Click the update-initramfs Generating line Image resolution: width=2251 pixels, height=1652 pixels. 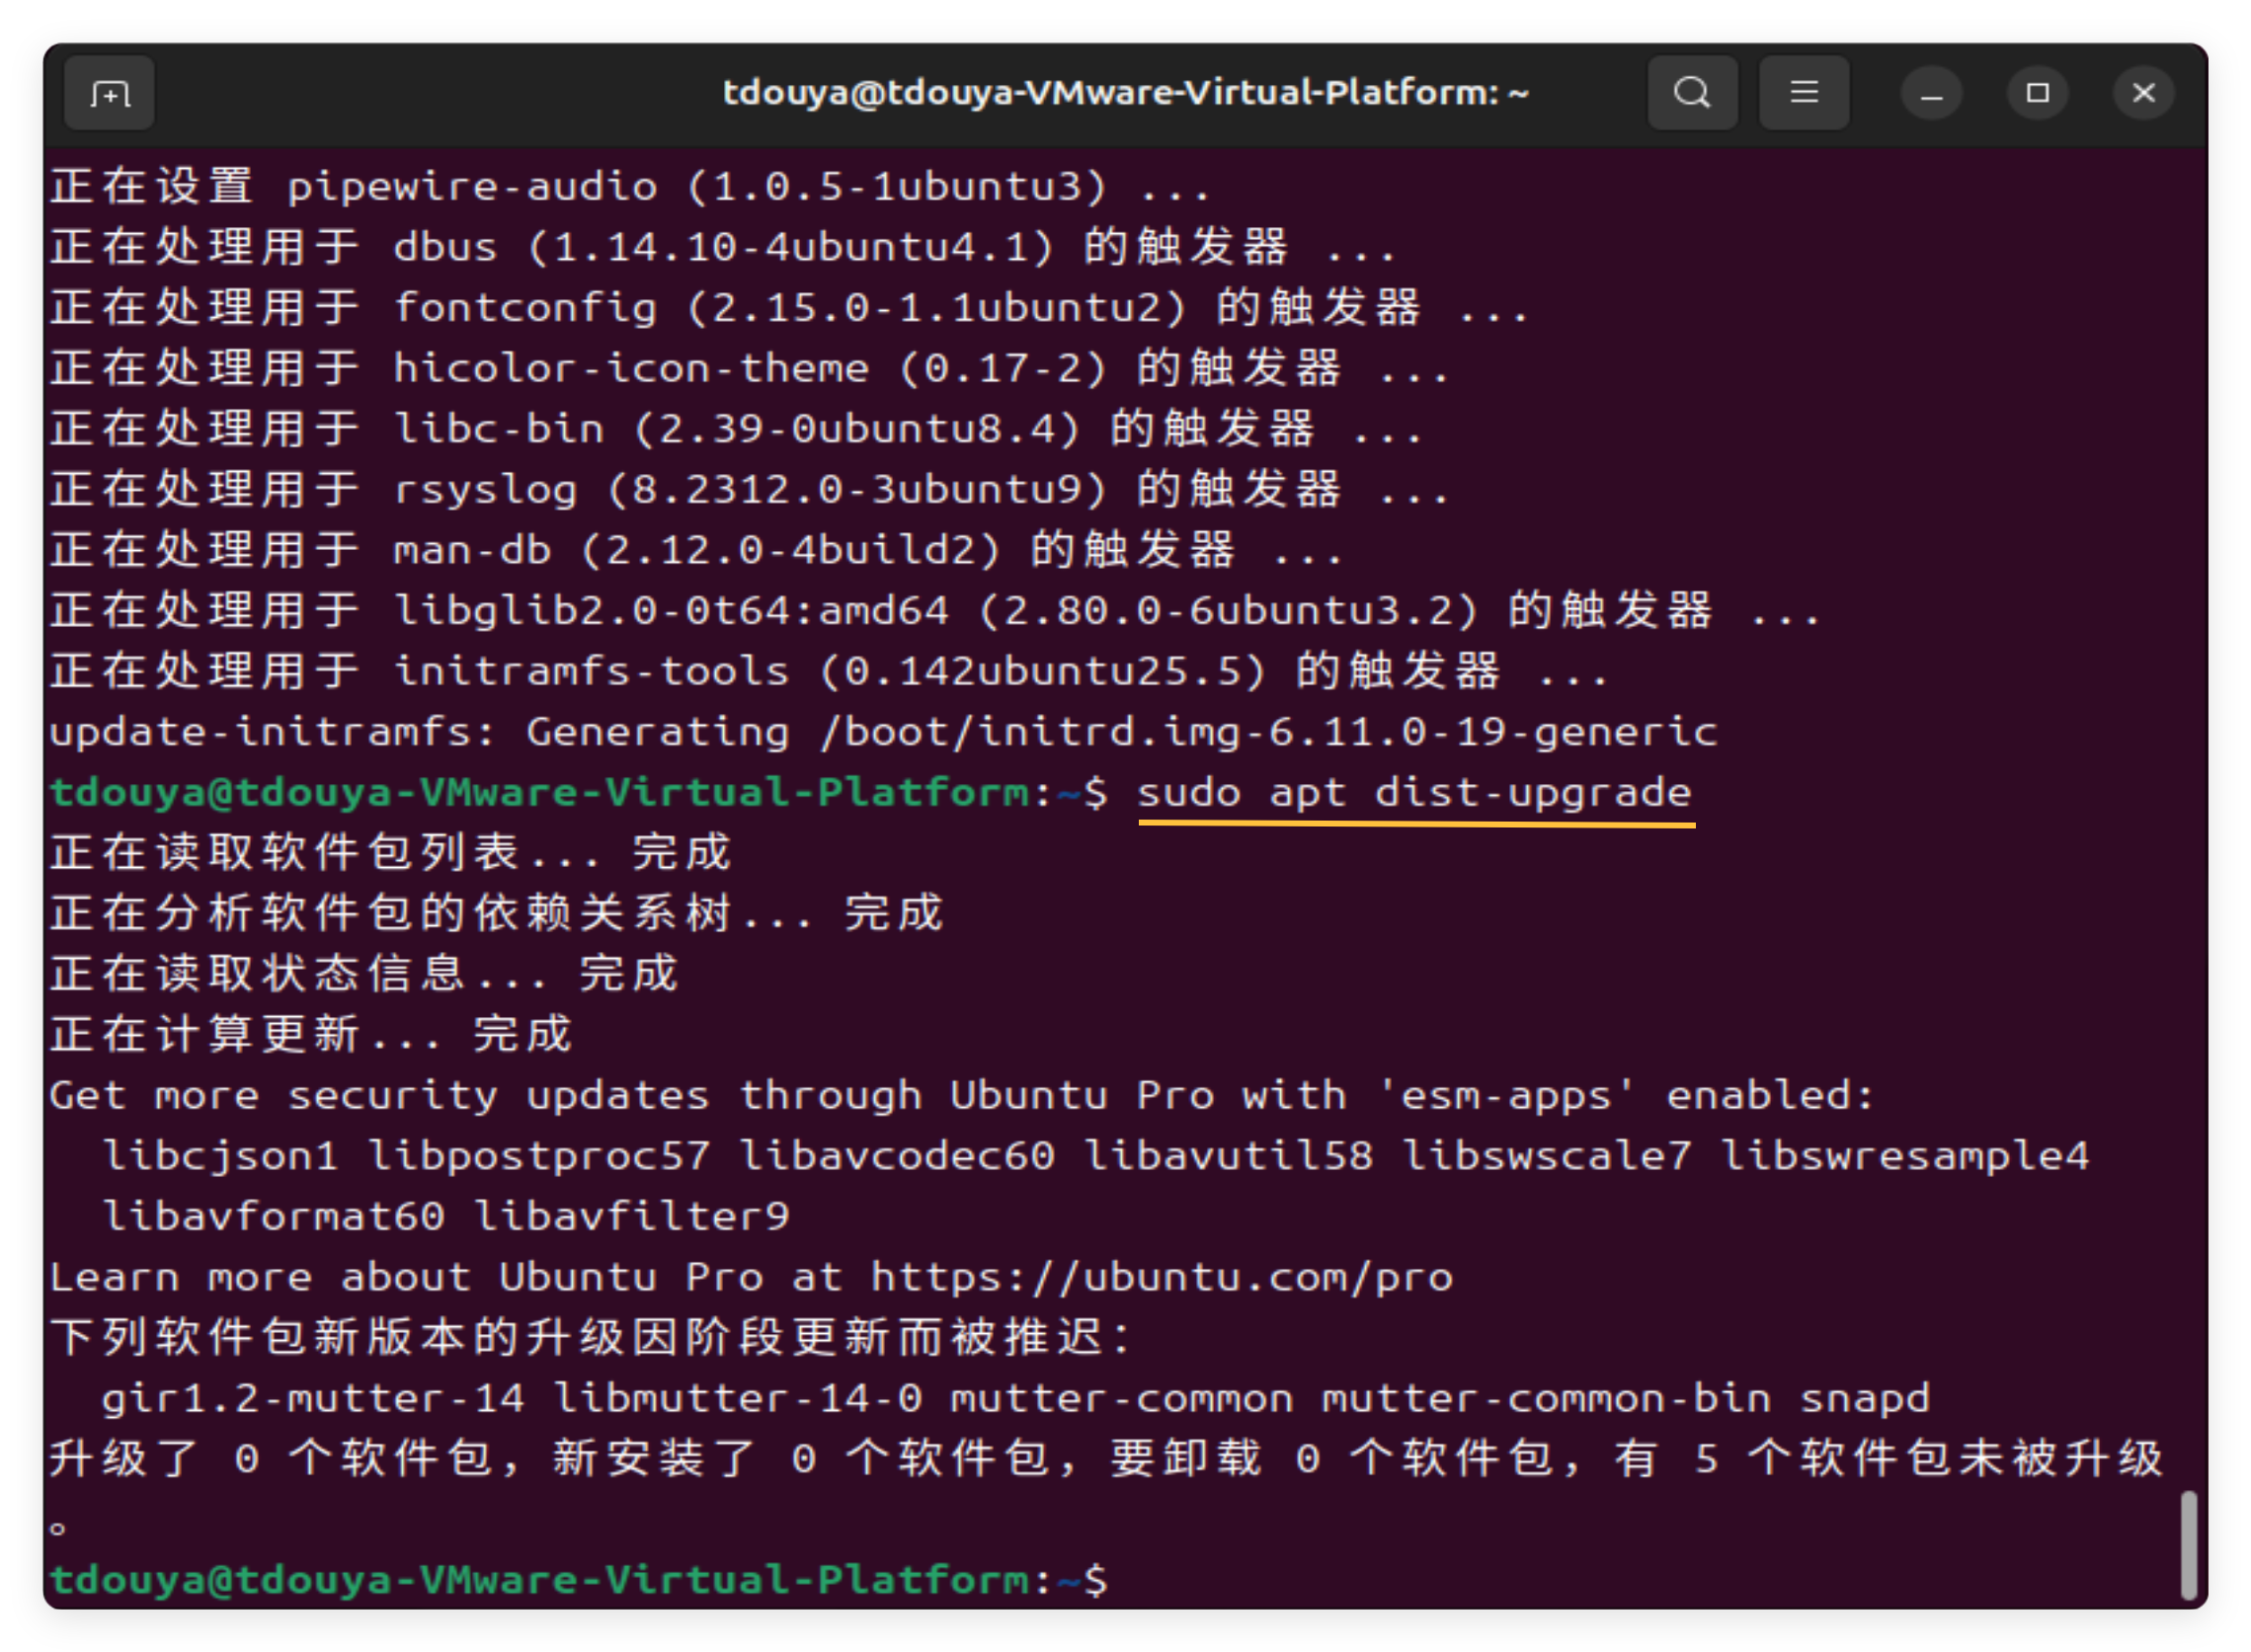pos(884,732)
